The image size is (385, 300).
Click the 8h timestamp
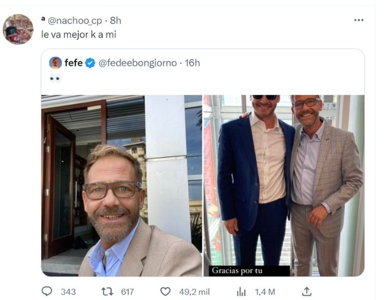coord(116,21)
